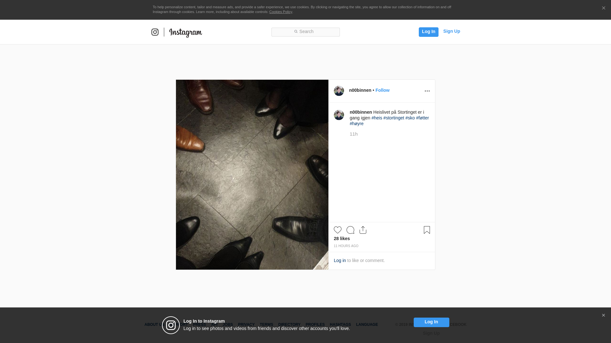Open the PRIVACY footer link
This screenshot has height=343, width=611.
pyautogui.click(x=246, y=325)
